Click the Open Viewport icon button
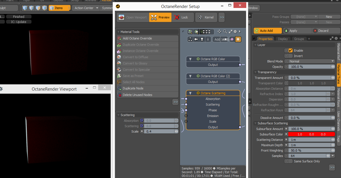This screenshot has height=178, width=341. [132, 17]
